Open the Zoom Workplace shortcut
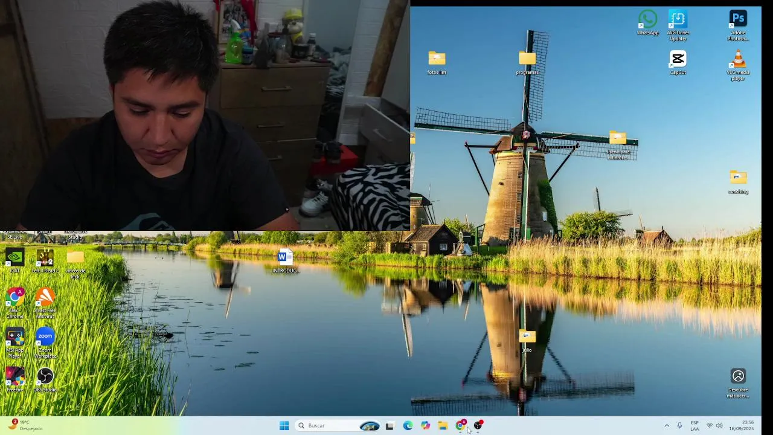The height and width of the screenshot is (435, 773). pos(45,343)
